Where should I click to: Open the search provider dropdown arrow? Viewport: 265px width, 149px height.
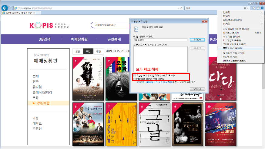[x=248, y=8]
